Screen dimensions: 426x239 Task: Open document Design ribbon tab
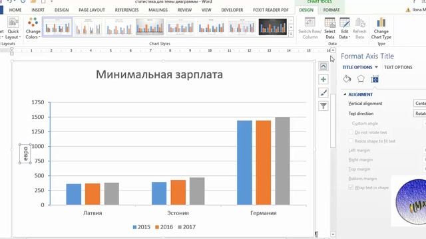tap(61, 10)
